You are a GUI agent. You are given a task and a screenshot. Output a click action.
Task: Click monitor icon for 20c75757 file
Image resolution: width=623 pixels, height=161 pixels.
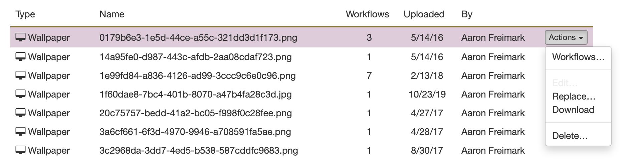tap(21, 113)
